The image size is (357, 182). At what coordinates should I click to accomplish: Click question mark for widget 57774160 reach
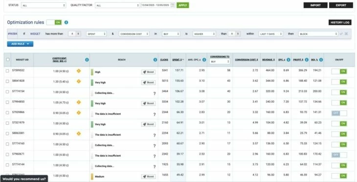(155, 145)
